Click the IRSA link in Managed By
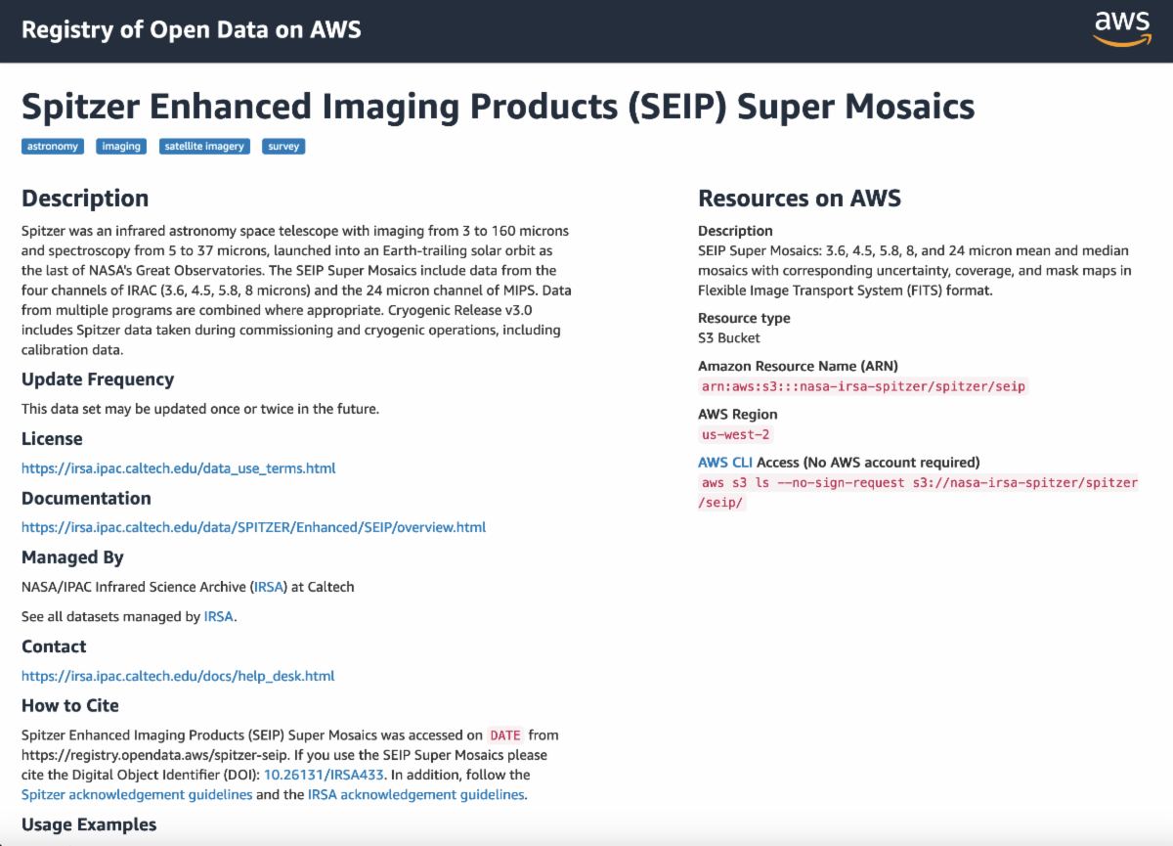This screenshot has height=846, width=1173. pos(268,587)
